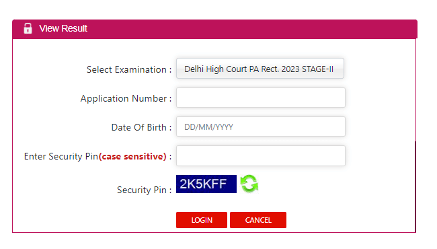The image size is (437, 249).
Task: Click the 2K5KFF captcha image
Action: (x=206, y=184)
